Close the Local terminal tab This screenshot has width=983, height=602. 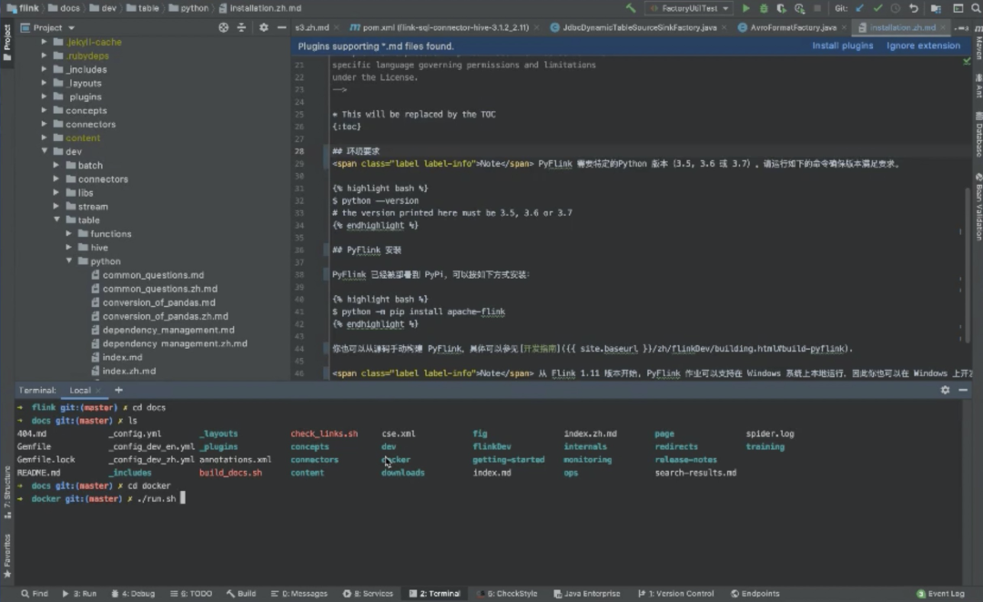tap(98, 391)
